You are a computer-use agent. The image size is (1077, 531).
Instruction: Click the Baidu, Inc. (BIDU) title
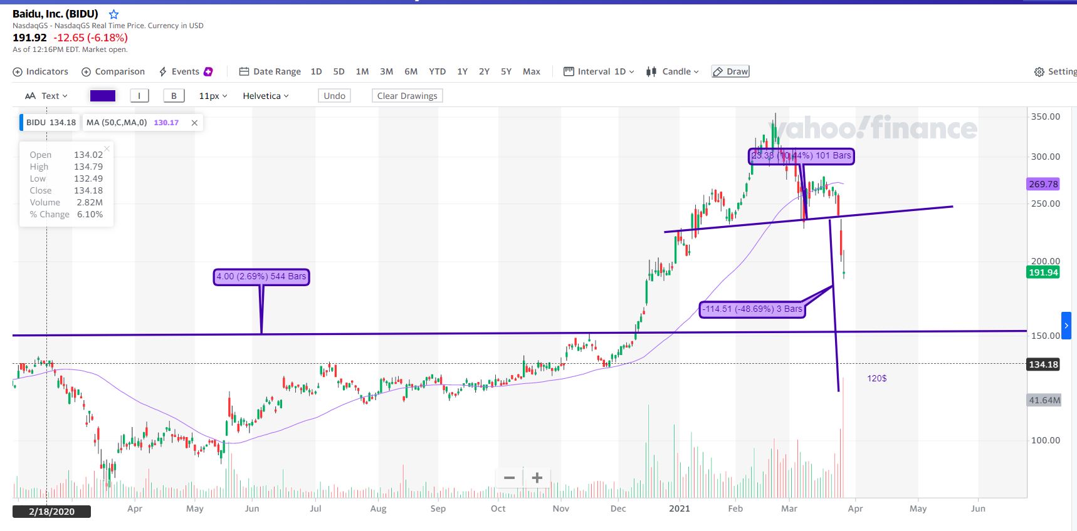[55, 14]
